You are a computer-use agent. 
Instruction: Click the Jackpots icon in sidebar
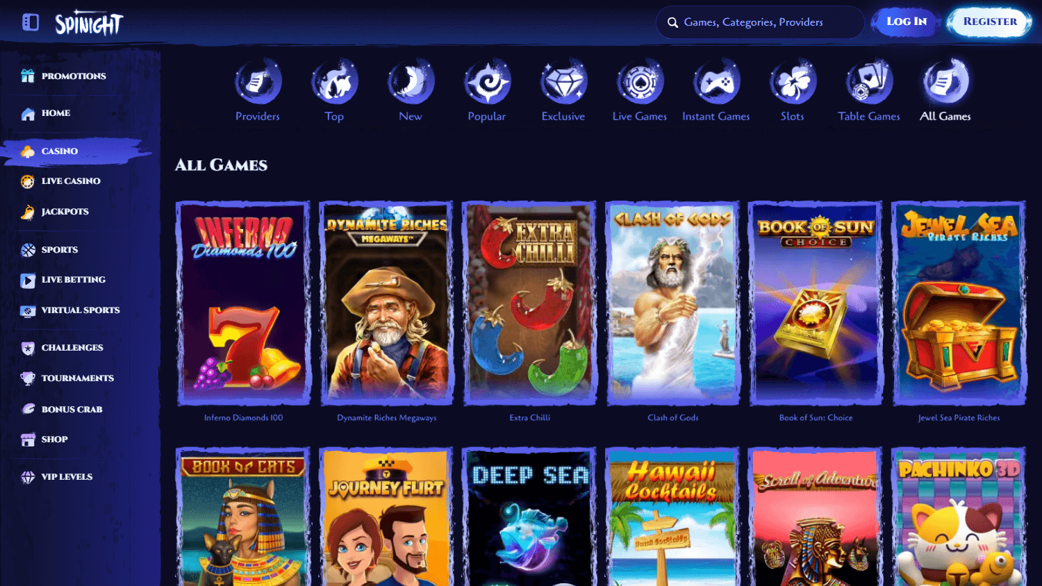pyautogui.click(x=28, y=212)
